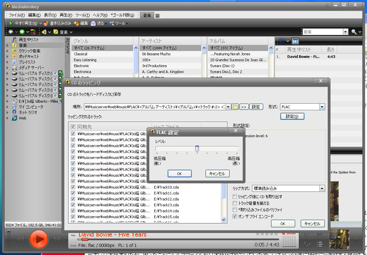Open the 形式 FLAC format dropdown
The width and height of the screenshot is (367, 255).
click(322, 107)
